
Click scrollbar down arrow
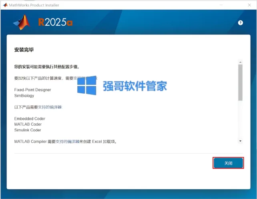click(240, 141)
